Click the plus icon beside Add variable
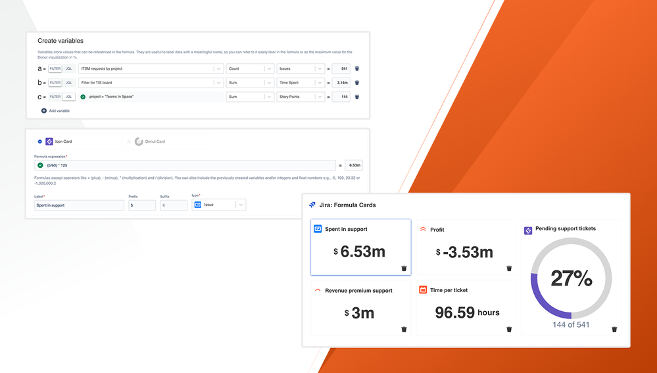 pyautogui.click(x=43, y=111)
